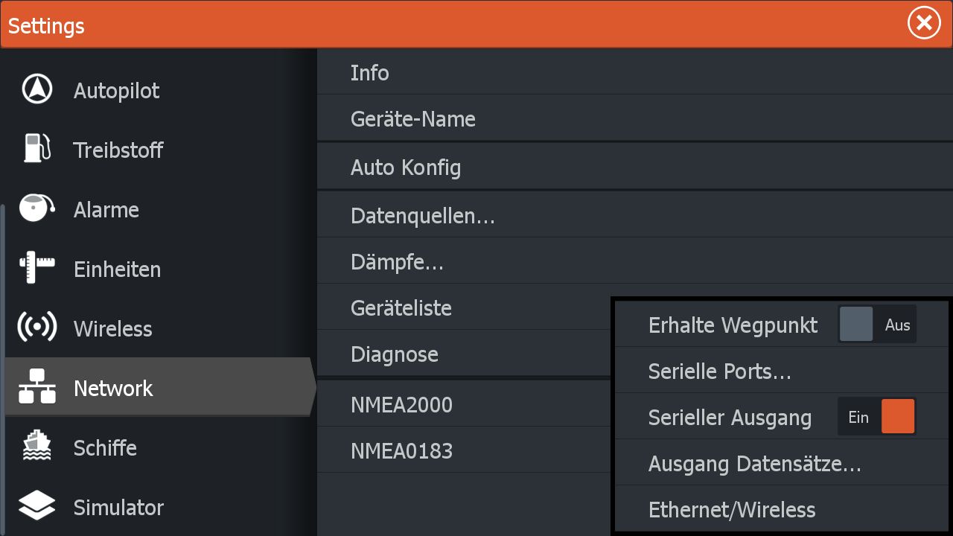Viewport: 953px width, 536px height.
Task: Open the Datenquellen menu item
Action: coord(422,216)
